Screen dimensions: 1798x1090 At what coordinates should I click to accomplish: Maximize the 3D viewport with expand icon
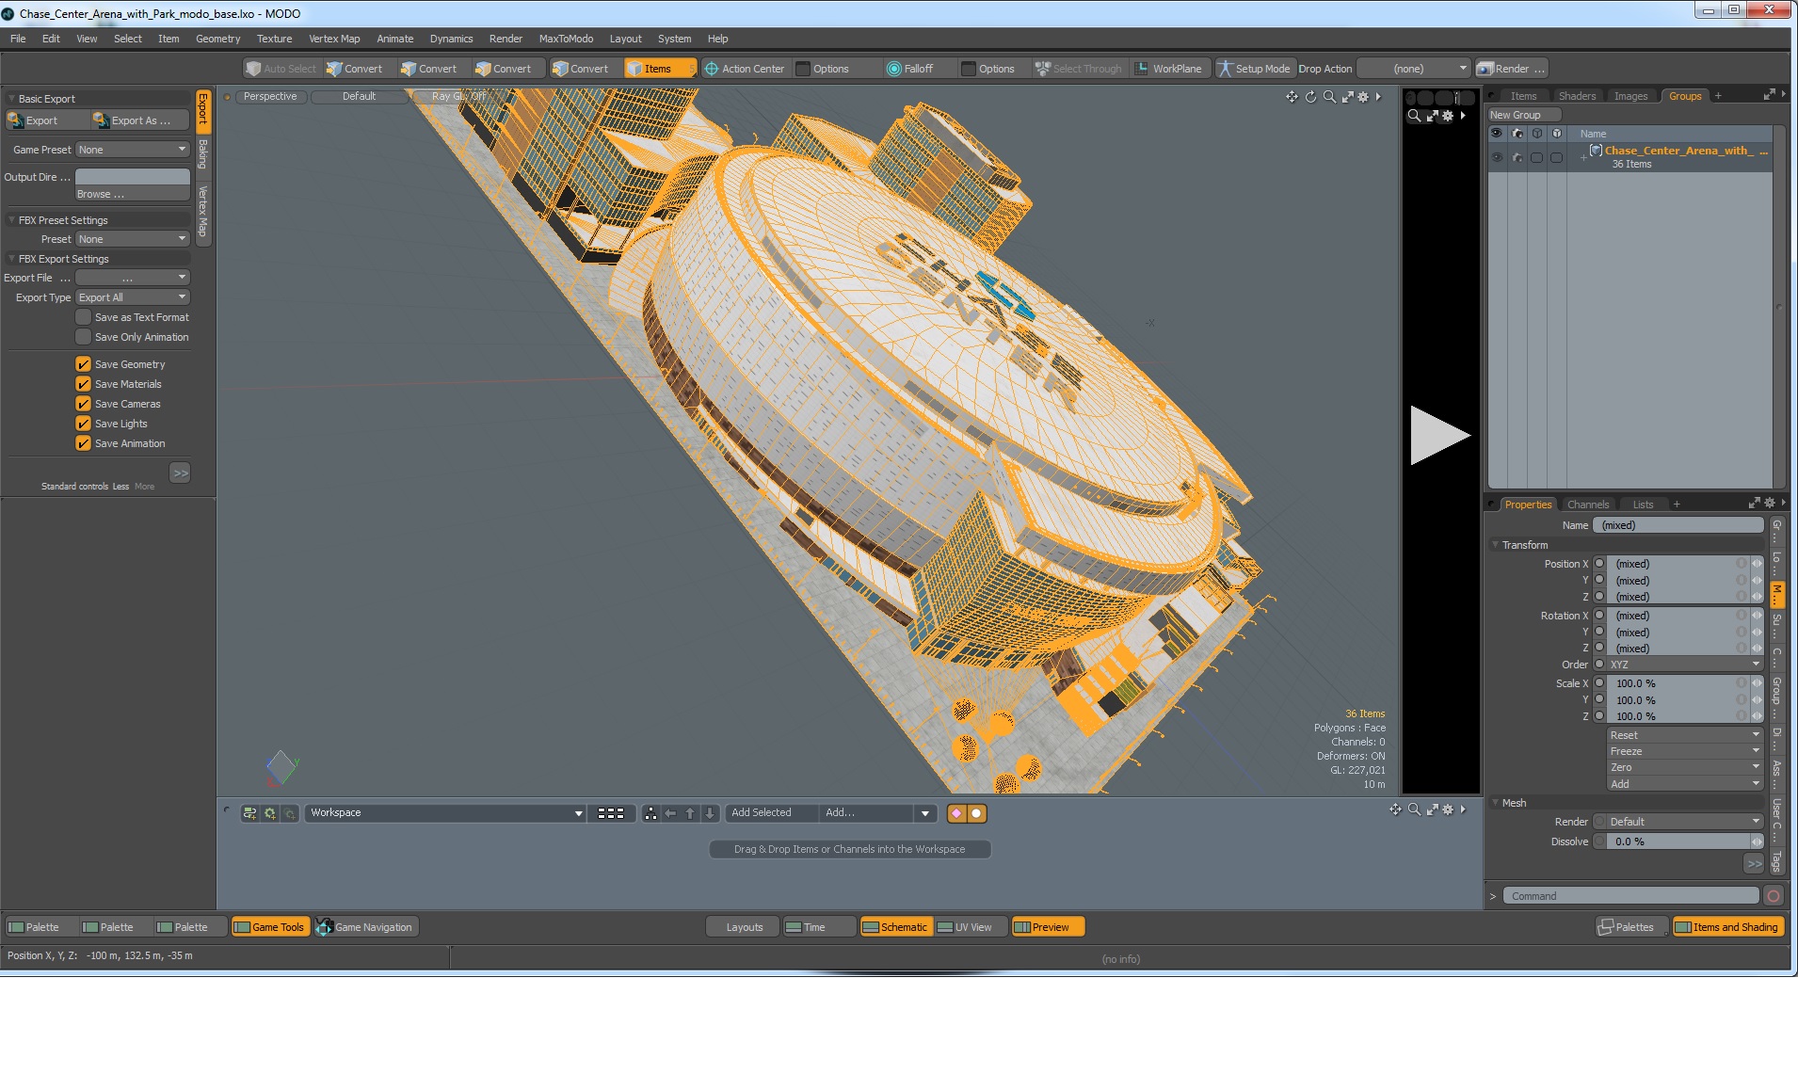coord(1347,97)
